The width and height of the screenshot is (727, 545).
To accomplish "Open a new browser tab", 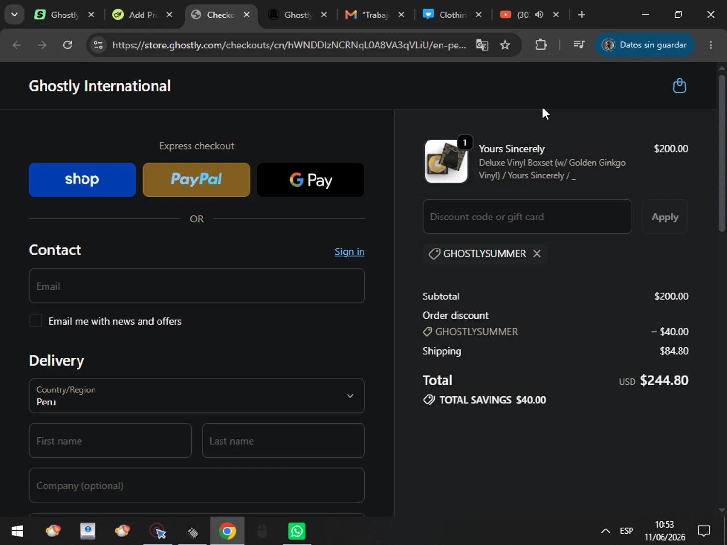I will point(582,15).
